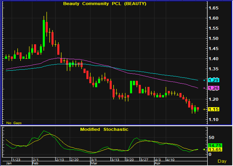Click the 1.60 price axis value

(x=214, y=18)
